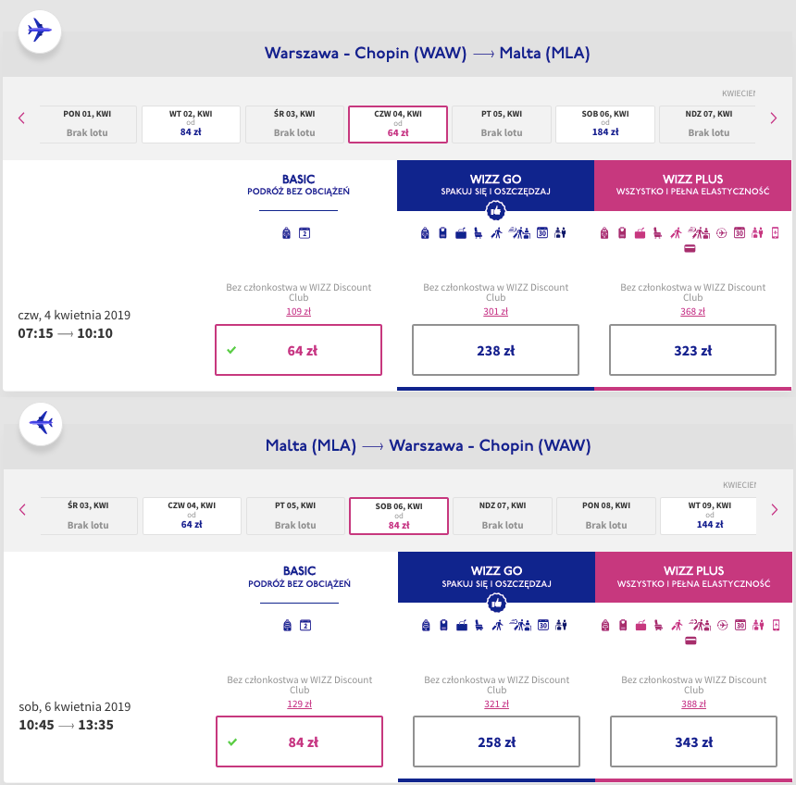Click return WIZZ PLUS column header
Viewport: 796px width, 785px height.
point(693,578)
